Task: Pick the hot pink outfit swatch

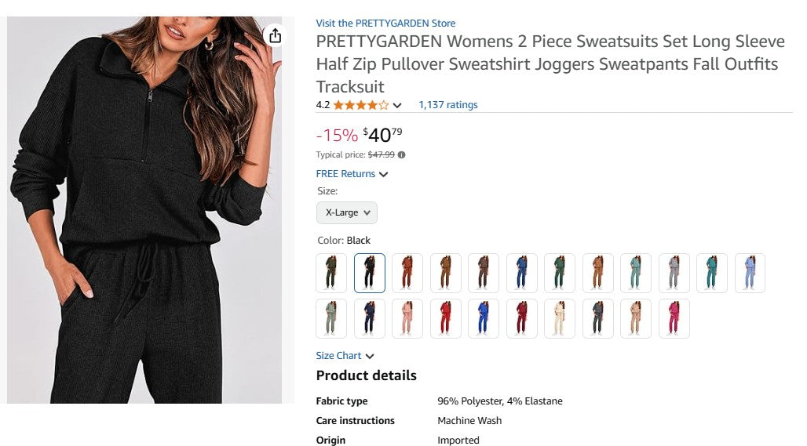Action: point(674,318)
